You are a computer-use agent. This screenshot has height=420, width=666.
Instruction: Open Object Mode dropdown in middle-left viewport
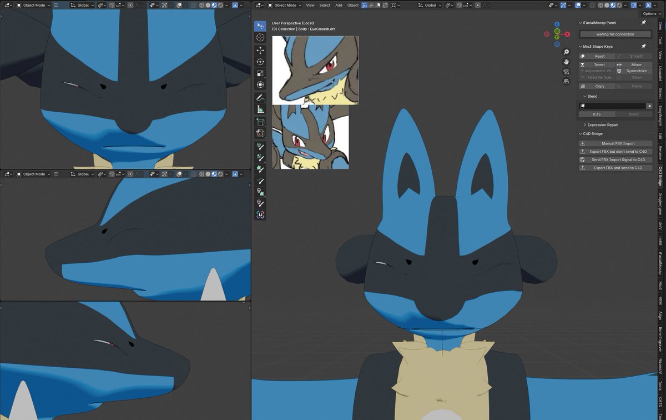tap(33, 174)
